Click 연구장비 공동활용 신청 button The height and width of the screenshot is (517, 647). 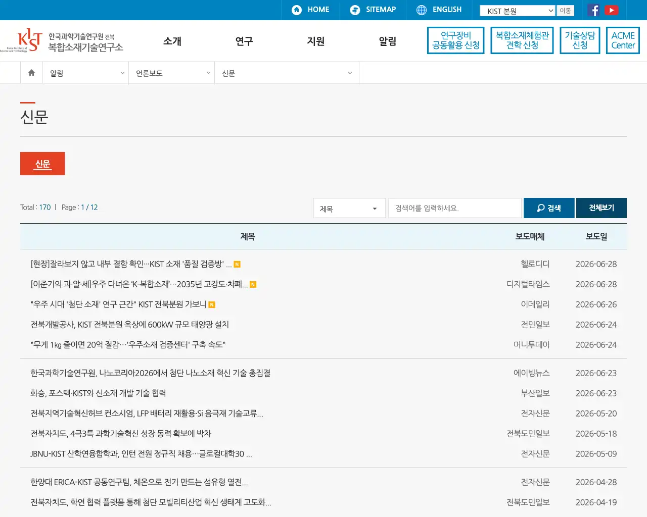456,40
